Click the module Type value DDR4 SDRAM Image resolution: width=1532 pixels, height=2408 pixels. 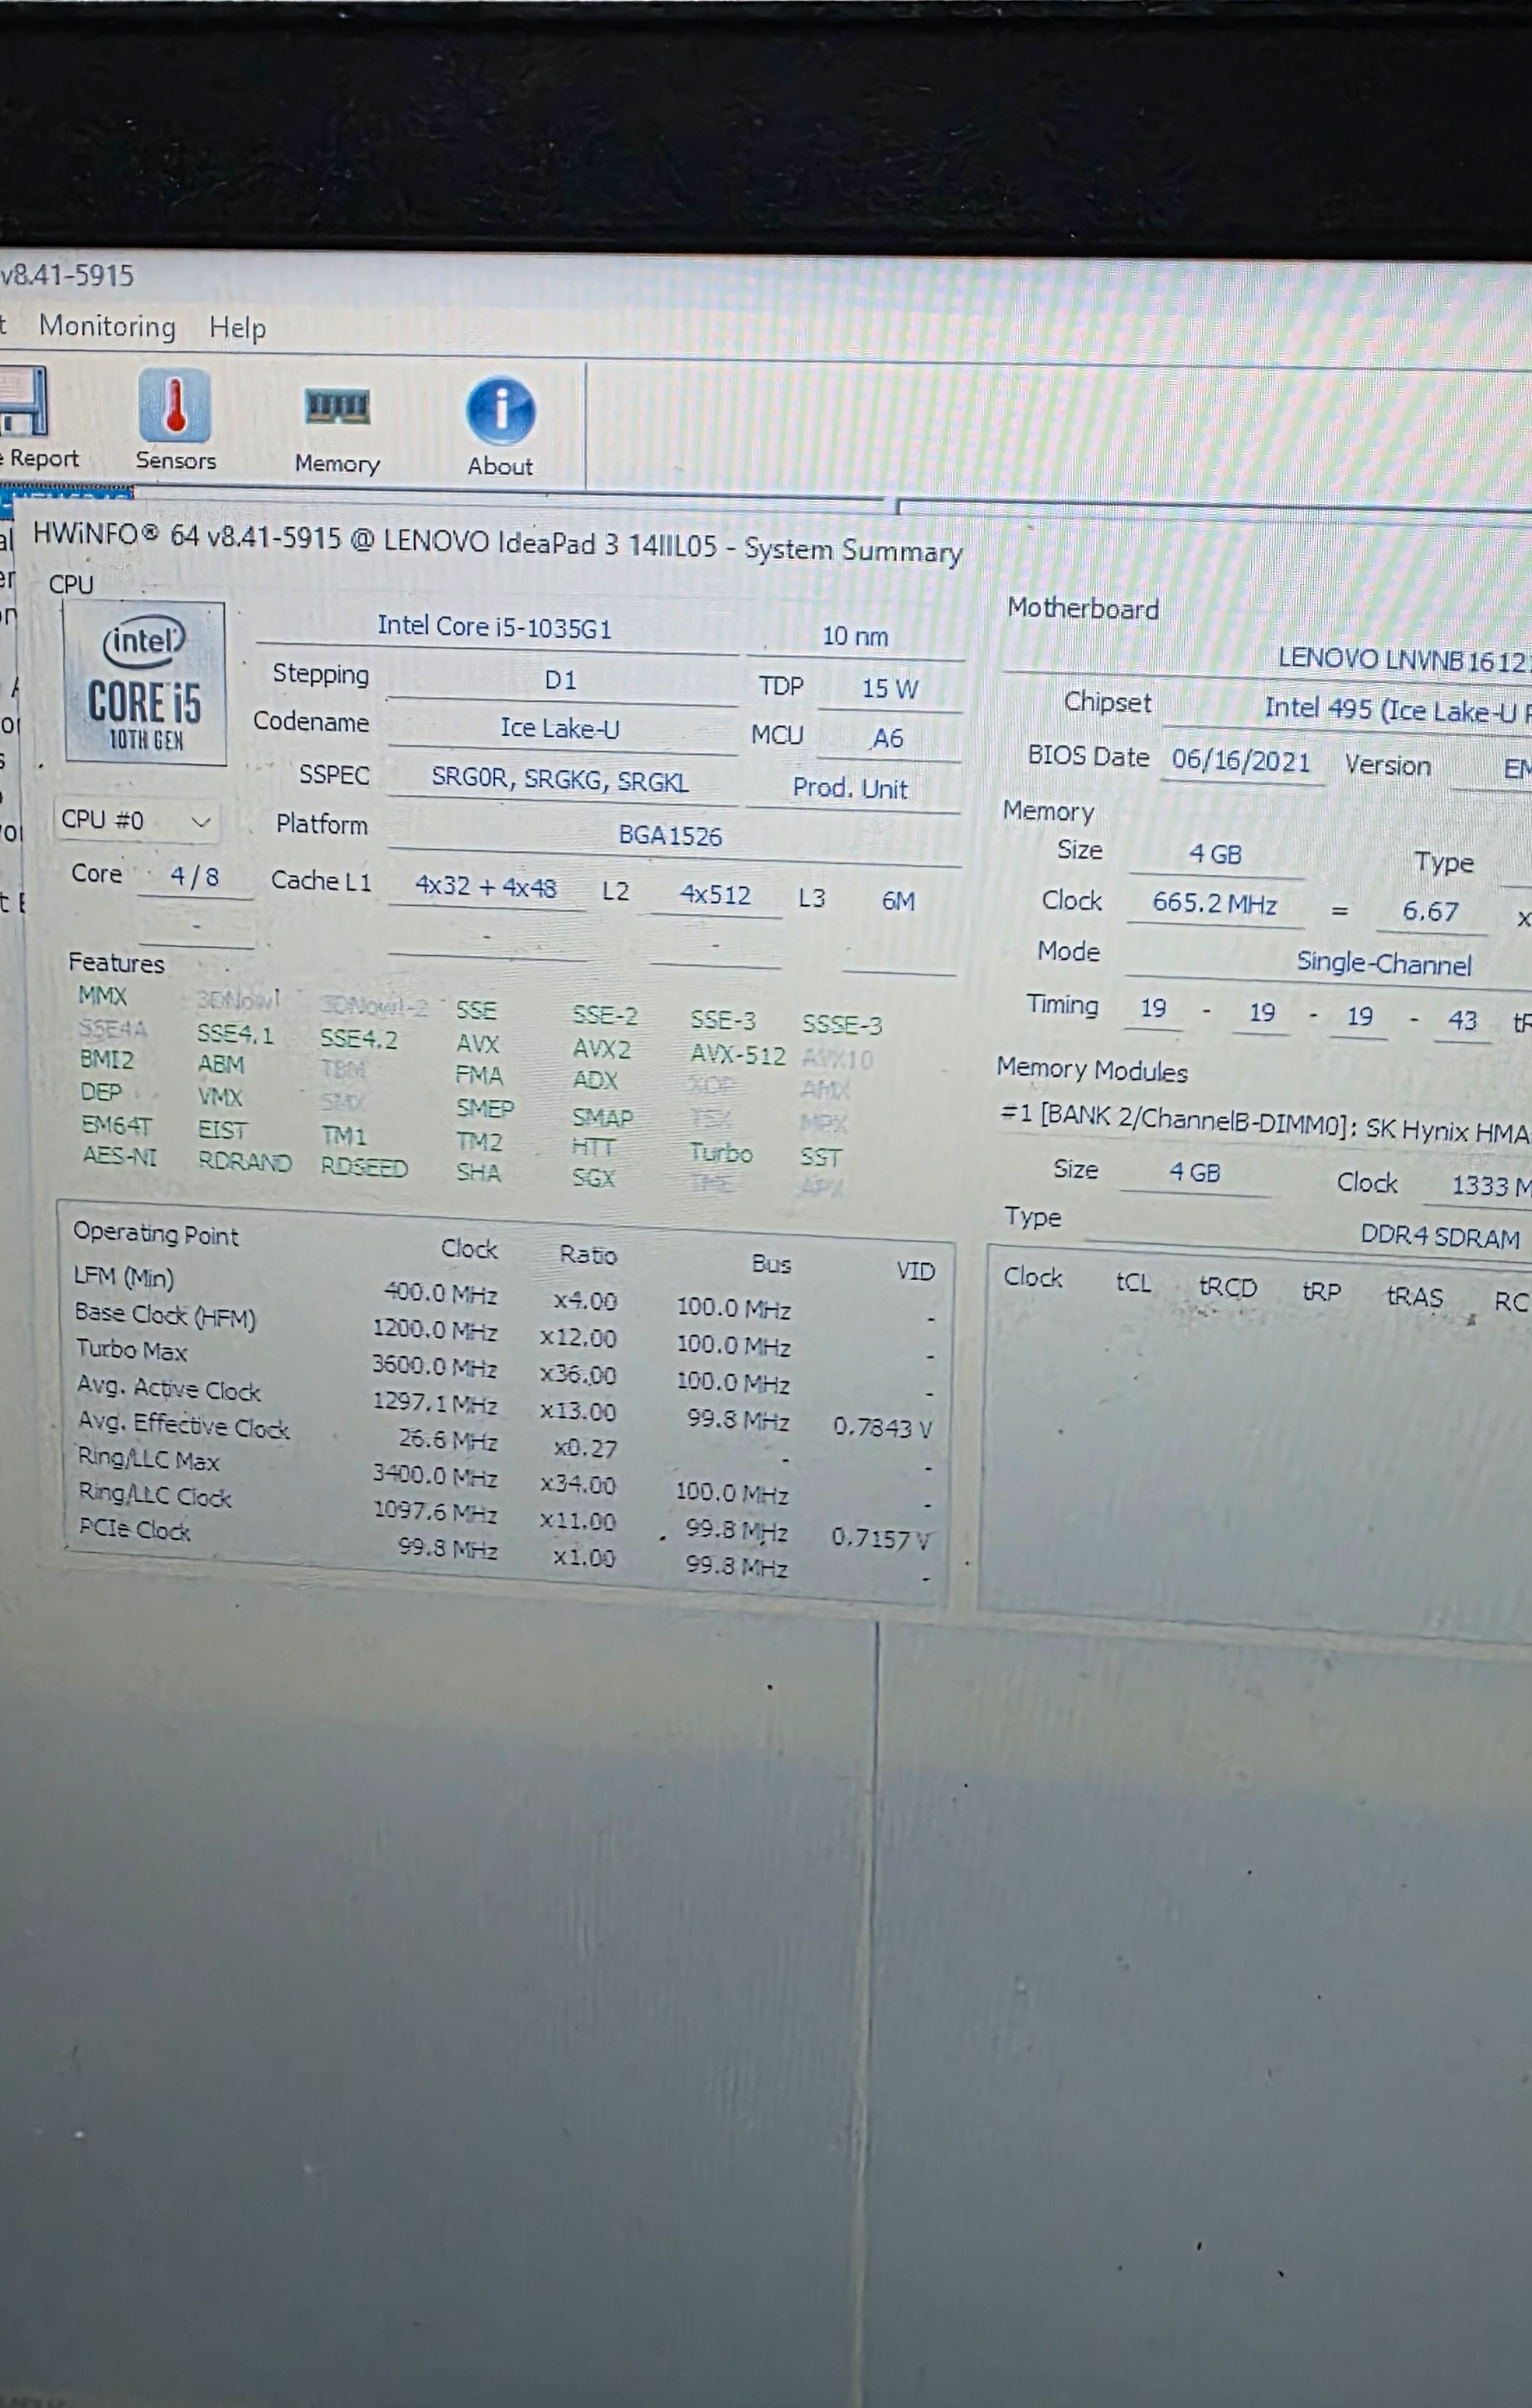tap(1440, 1236)
